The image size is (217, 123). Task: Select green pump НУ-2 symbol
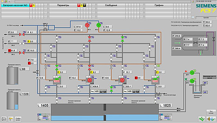tap(99, 25)
